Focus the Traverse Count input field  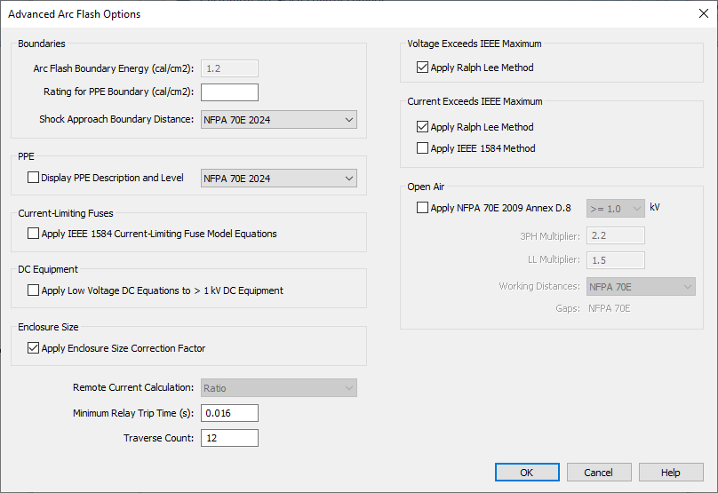tap(229, 438)
